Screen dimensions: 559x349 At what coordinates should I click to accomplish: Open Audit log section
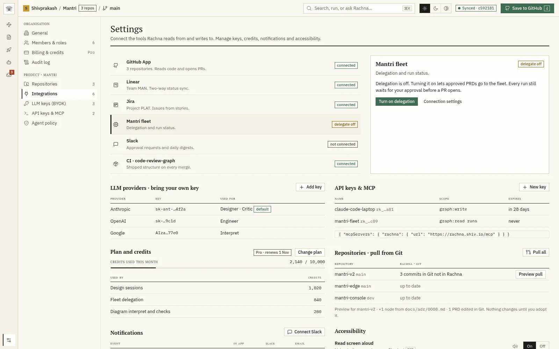59,62
